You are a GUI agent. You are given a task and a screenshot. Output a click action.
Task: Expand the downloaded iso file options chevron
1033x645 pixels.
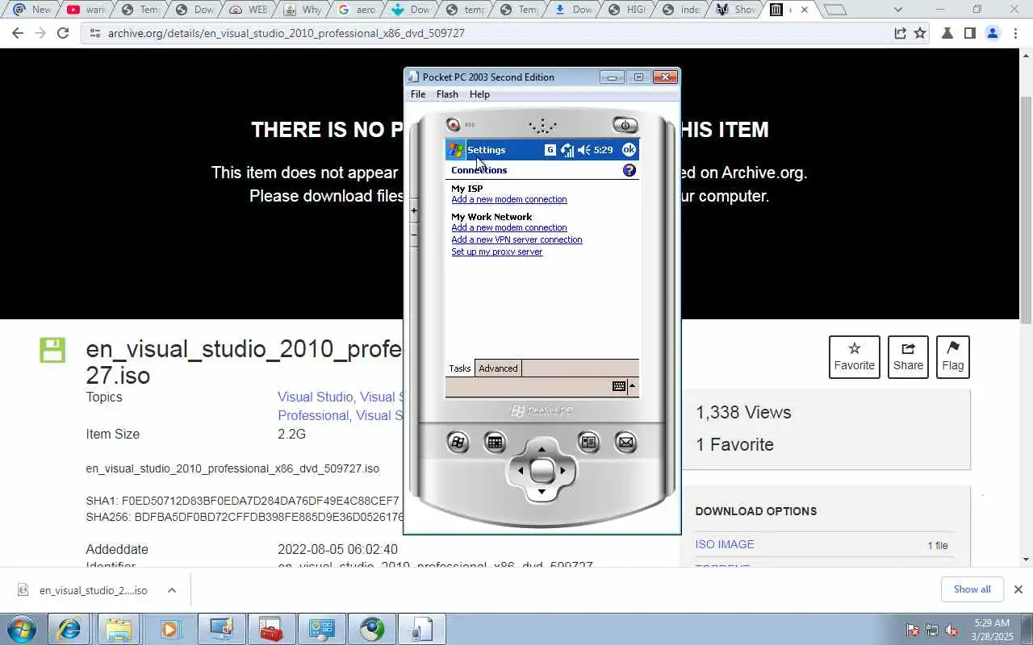172,590
